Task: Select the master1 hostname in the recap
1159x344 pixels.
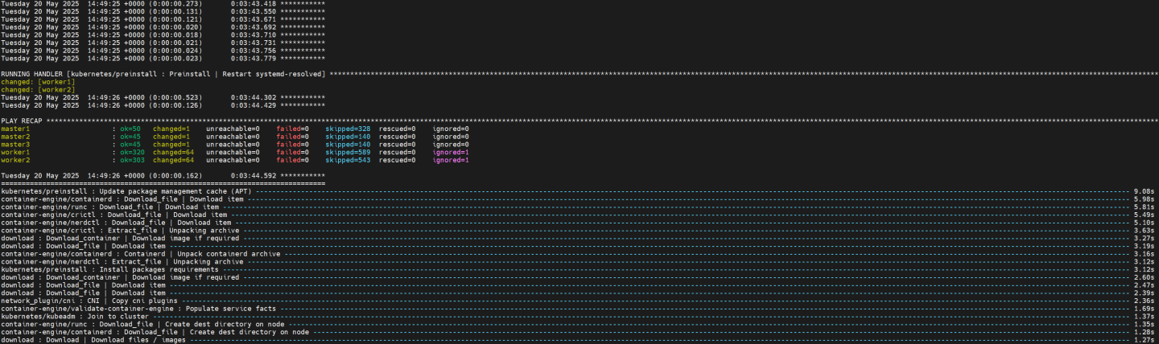Action: (x=15, y=129)
